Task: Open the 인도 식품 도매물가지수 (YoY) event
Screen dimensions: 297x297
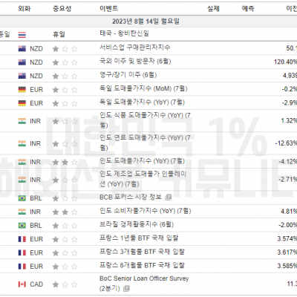Action: (x=145, y=120)
